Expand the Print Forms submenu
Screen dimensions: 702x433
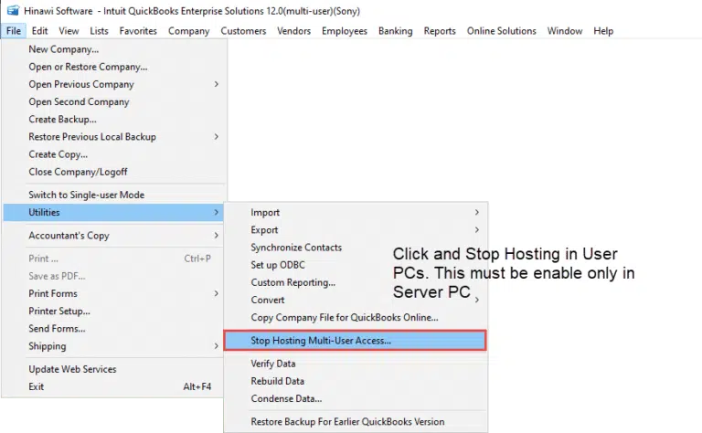[113, 293]
